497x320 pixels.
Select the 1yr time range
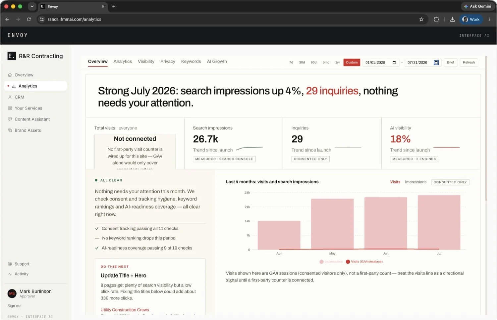[338, 62]
